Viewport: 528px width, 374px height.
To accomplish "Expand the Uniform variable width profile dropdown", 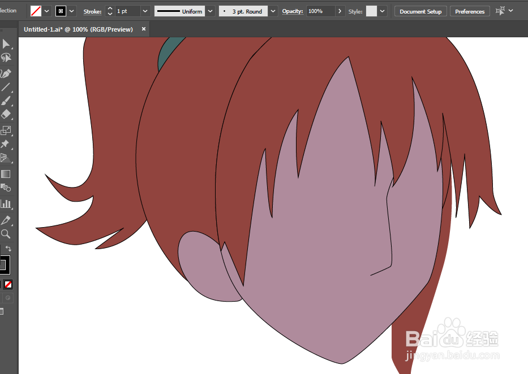I will (x=210, y=11).
